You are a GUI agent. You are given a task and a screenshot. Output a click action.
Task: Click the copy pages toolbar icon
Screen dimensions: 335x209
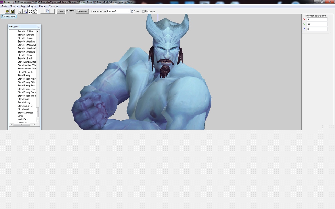(x=47, y=11)
